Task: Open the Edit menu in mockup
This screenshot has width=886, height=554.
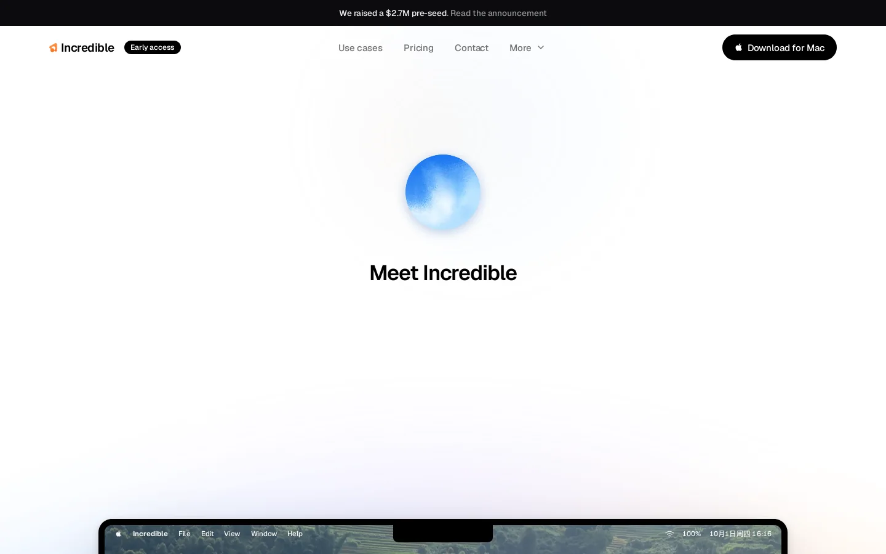Action: pyautogui.click(x=207, y=534)
